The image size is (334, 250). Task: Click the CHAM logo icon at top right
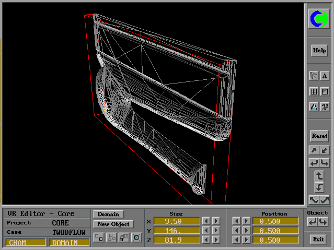click(319, 19)
